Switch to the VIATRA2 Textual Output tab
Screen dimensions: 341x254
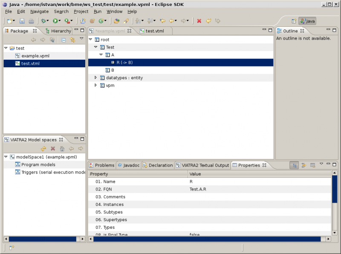pos(202,165)
